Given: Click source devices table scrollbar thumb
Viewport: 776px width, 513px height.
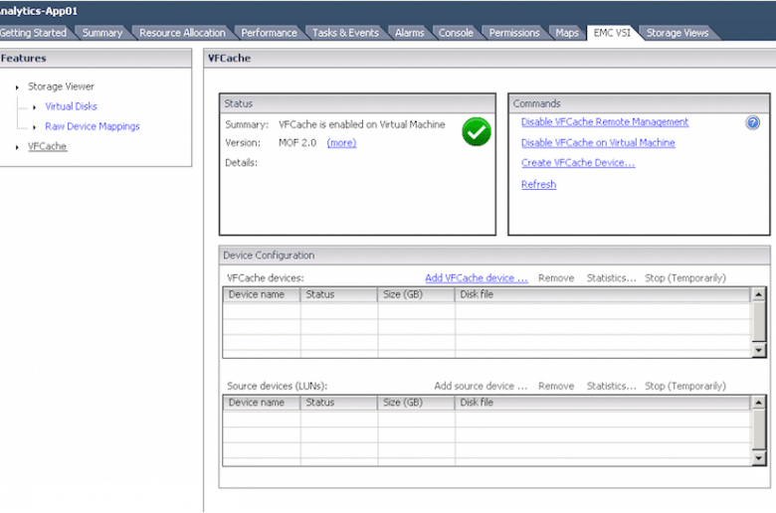Looking at the screenshot, I should (x=758, y=429).
